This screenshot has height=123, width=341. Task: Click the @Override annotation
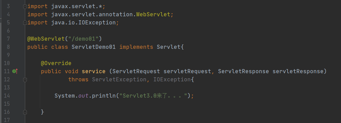[56, 63]
